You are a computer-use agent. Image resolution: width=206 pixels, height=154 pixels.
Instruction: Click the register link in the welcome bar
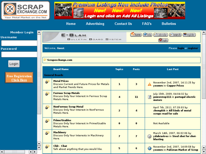pyautogui.click(x=193, y=48)
